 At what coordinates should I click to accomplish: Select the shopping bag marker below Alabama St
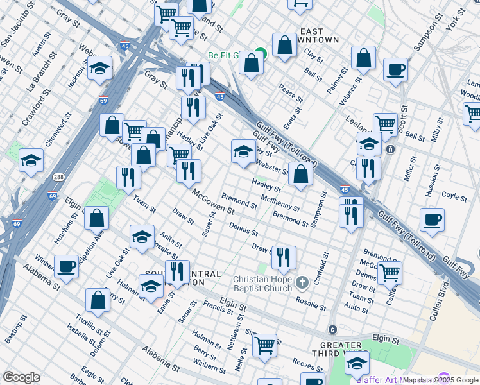pos(98,302)
